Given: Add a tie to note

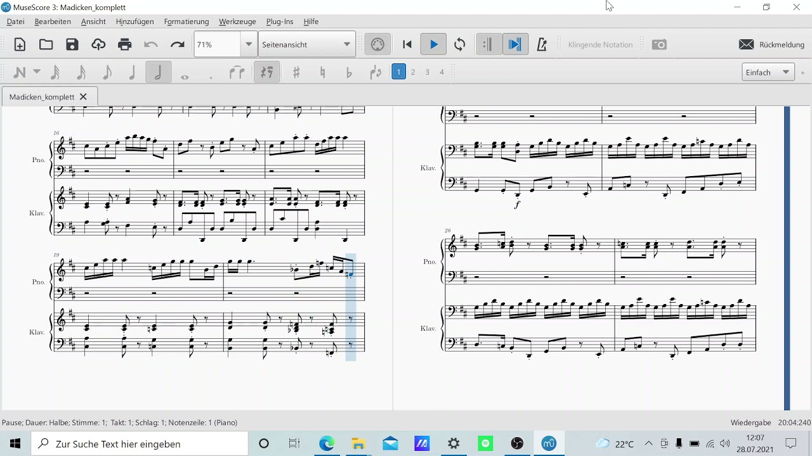Looking at the screenshot, I should pyautogui.click(x=237, y=72).
